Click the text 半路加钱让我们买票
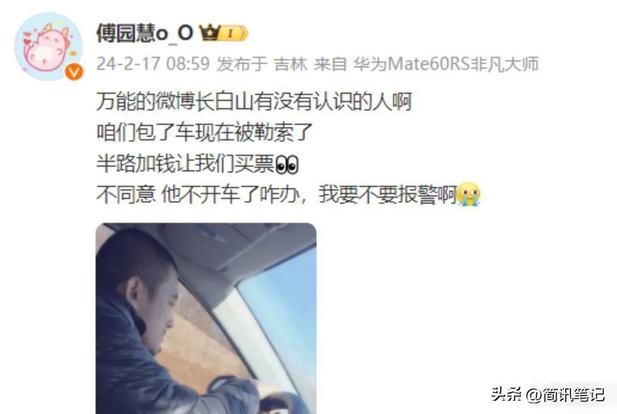 (x=185, y=164)
